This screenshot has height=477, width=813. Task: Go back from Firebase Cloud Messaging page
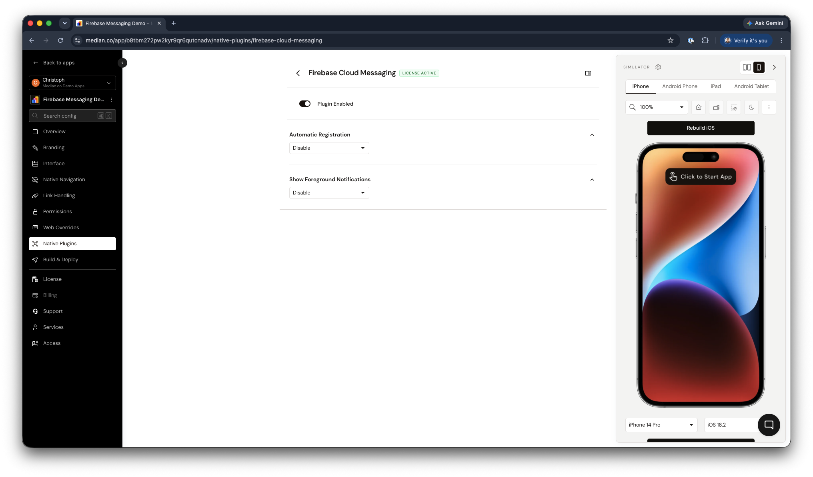click(298, 73)
